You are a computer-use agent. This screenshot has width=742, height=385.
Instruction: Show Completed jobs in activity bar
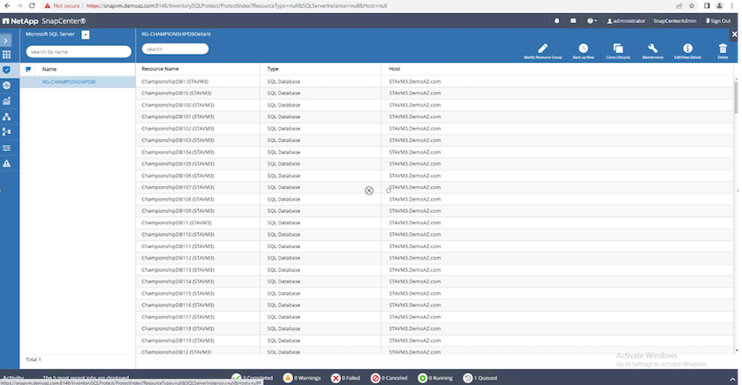pyautogui.click(x=253, y=378)
